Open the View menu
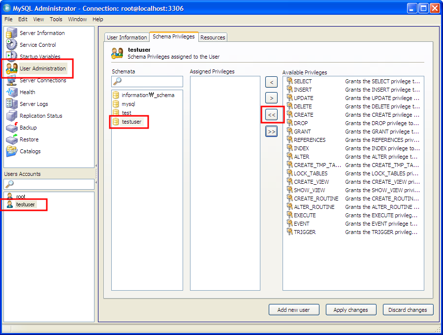This screenshot has width=443, height=335. coord(38,19)
